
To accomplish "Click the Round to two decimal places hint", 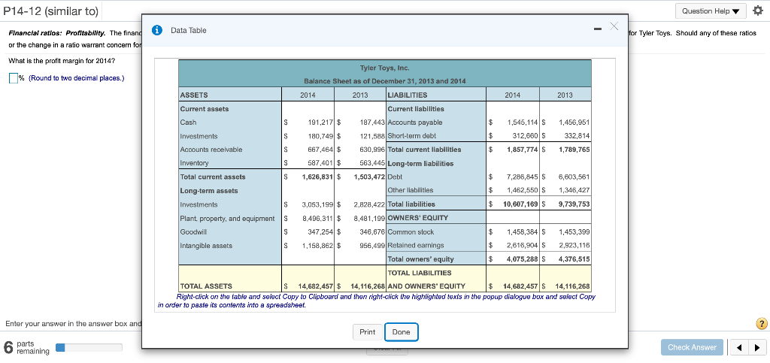I will pyautogui.click(x=77, y=78).
